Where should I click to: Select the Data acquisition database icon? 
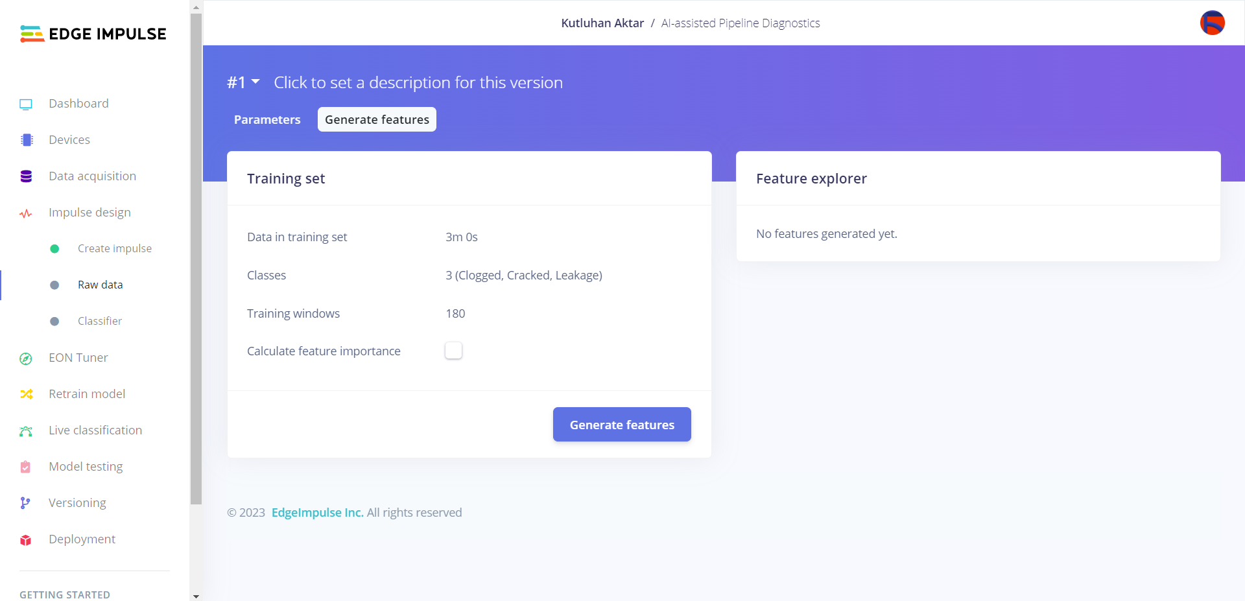point(26,176)
